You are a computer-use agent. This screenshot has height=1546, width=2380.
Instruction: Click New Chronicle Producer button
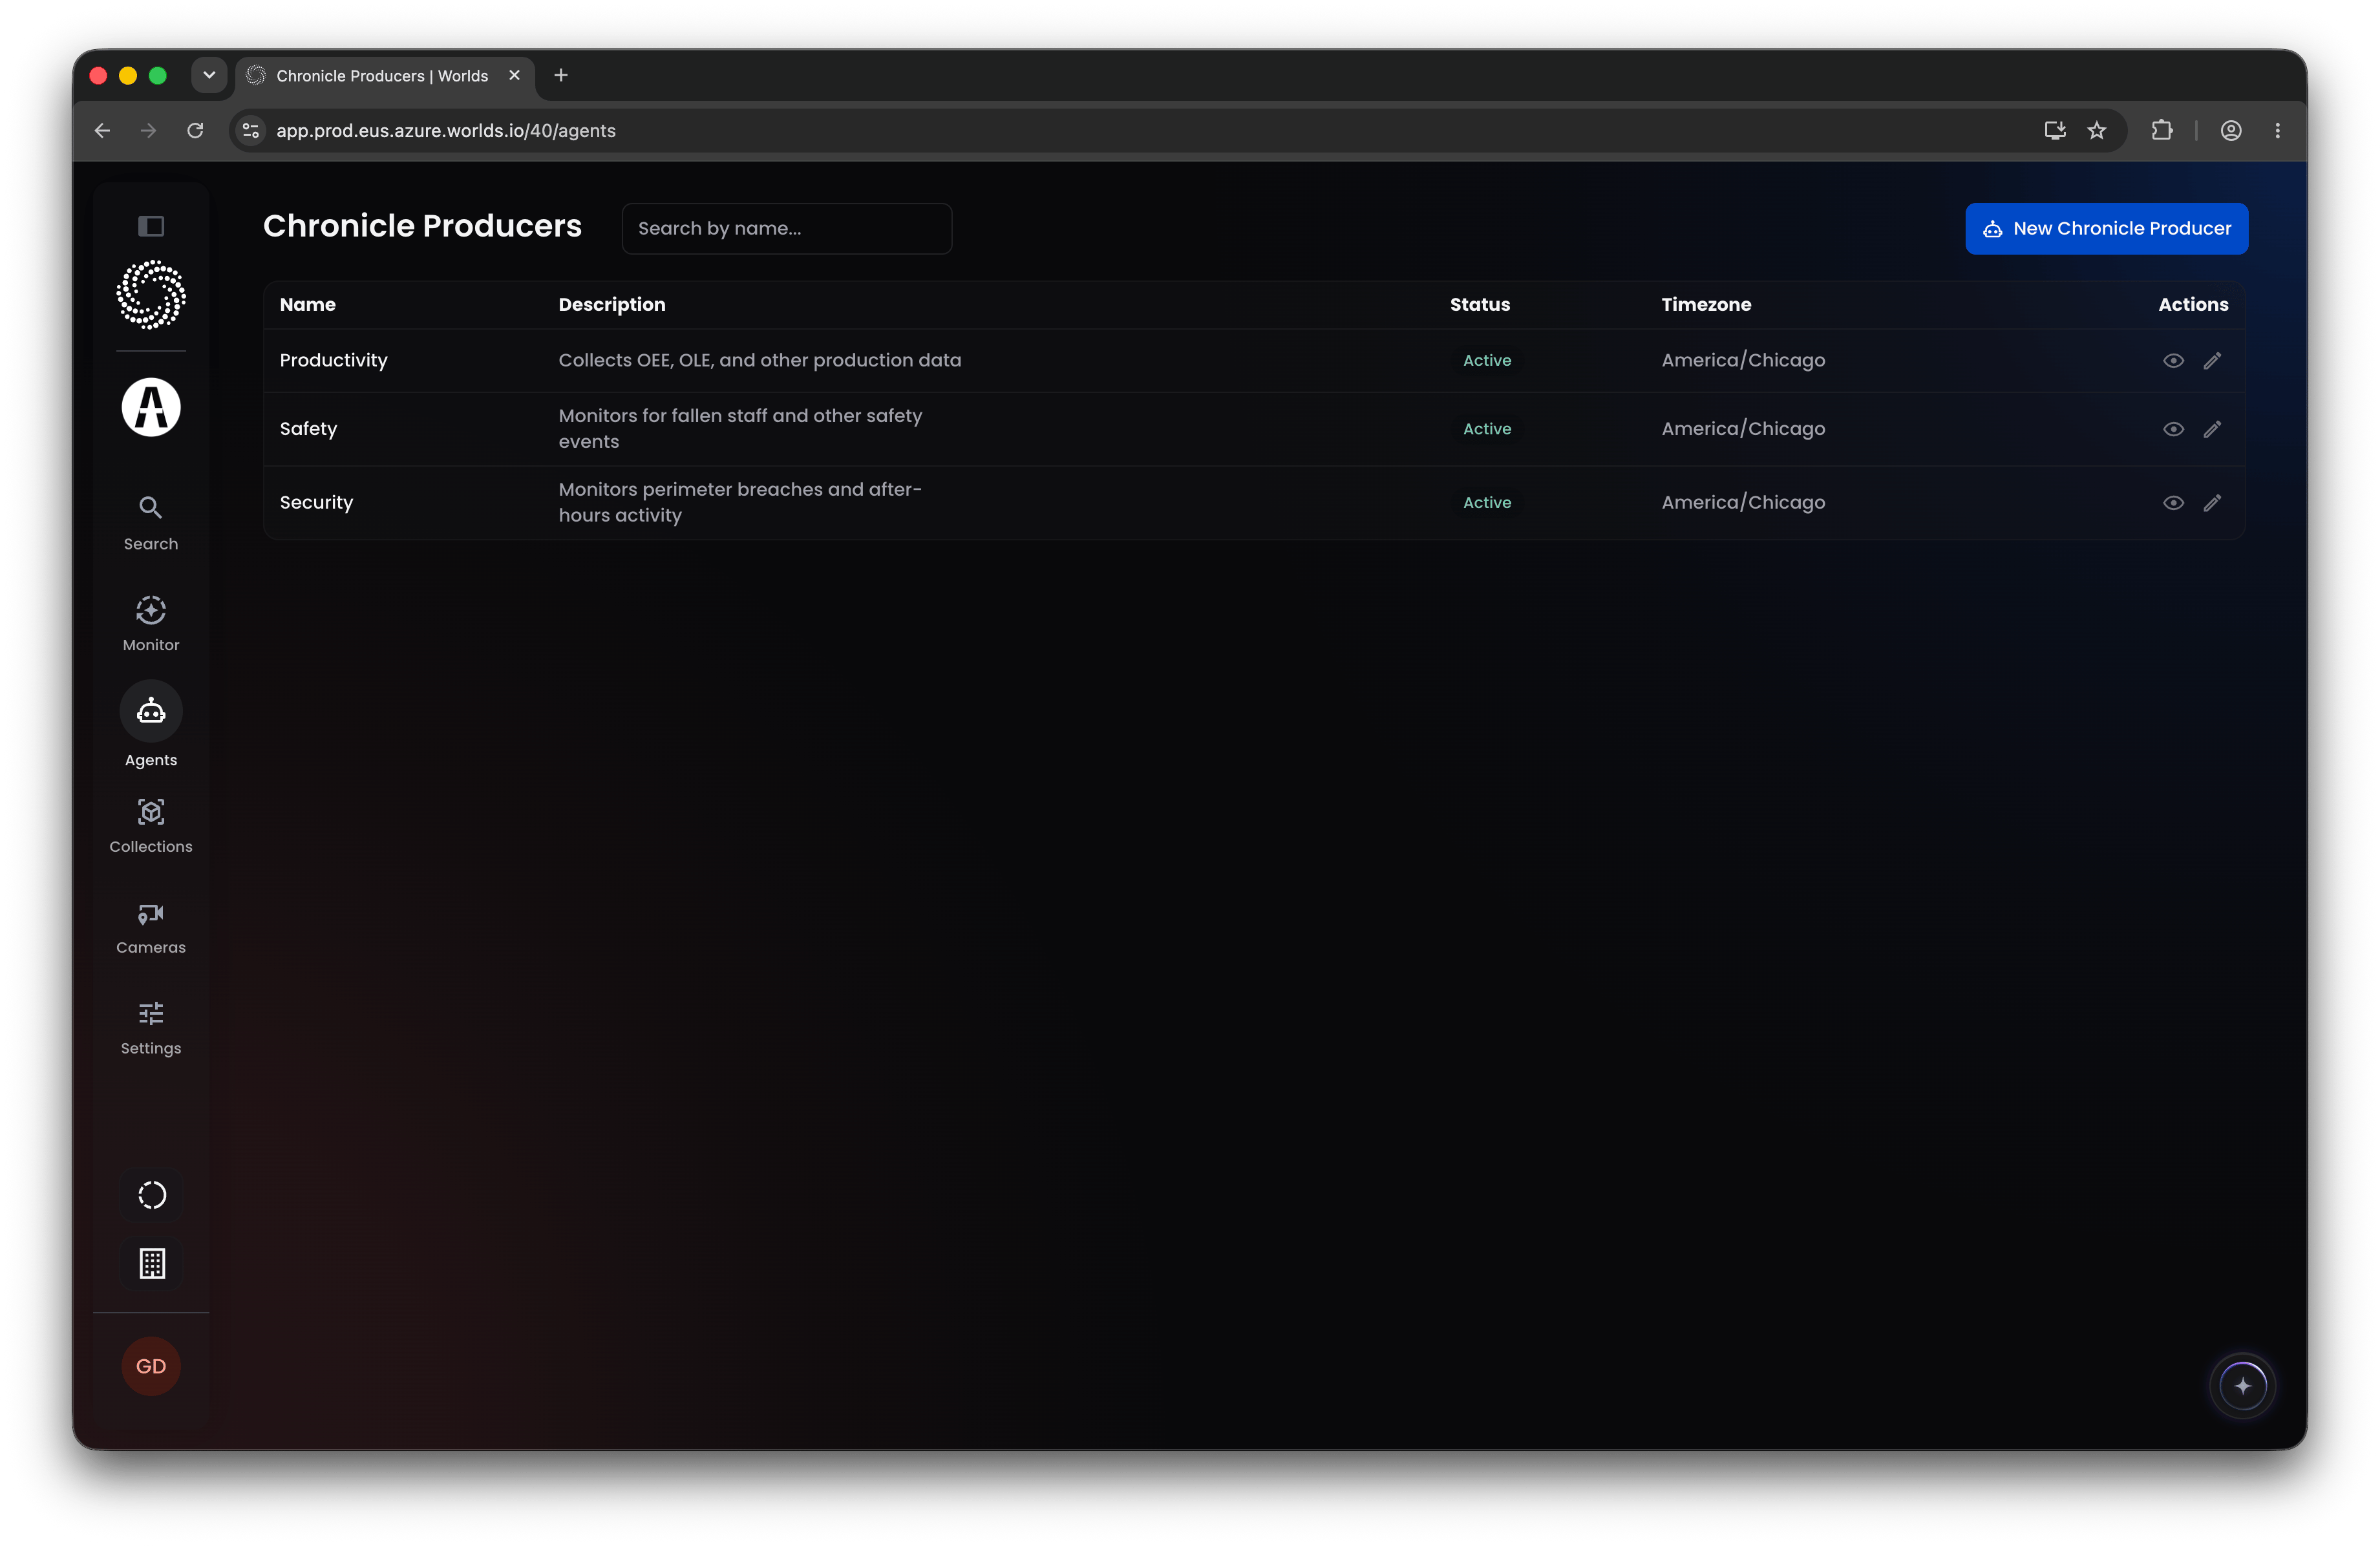(x=2106, y=229)
